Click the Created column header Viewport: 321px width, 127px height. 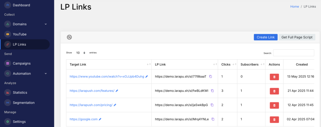[302, 64]
